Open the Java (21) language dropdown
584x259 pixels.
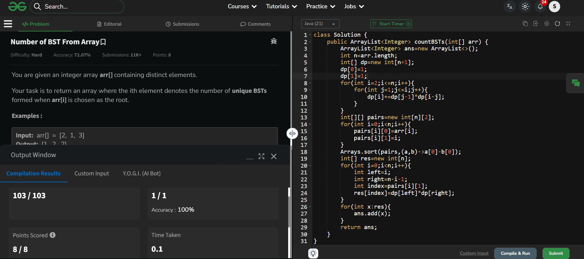pos(320,24)
